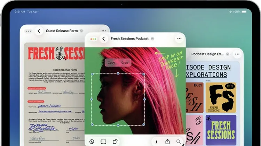
Task: Click the handwritten name Danger Longoria field
Action: click(x=49, y=106)
